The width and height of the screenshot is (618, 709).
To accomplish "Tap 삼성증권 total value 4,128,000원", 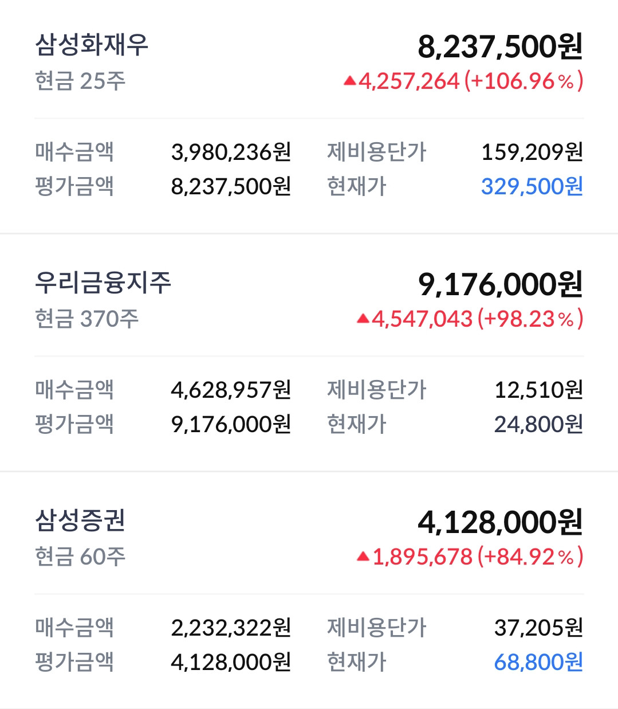I will coord(500,522).
